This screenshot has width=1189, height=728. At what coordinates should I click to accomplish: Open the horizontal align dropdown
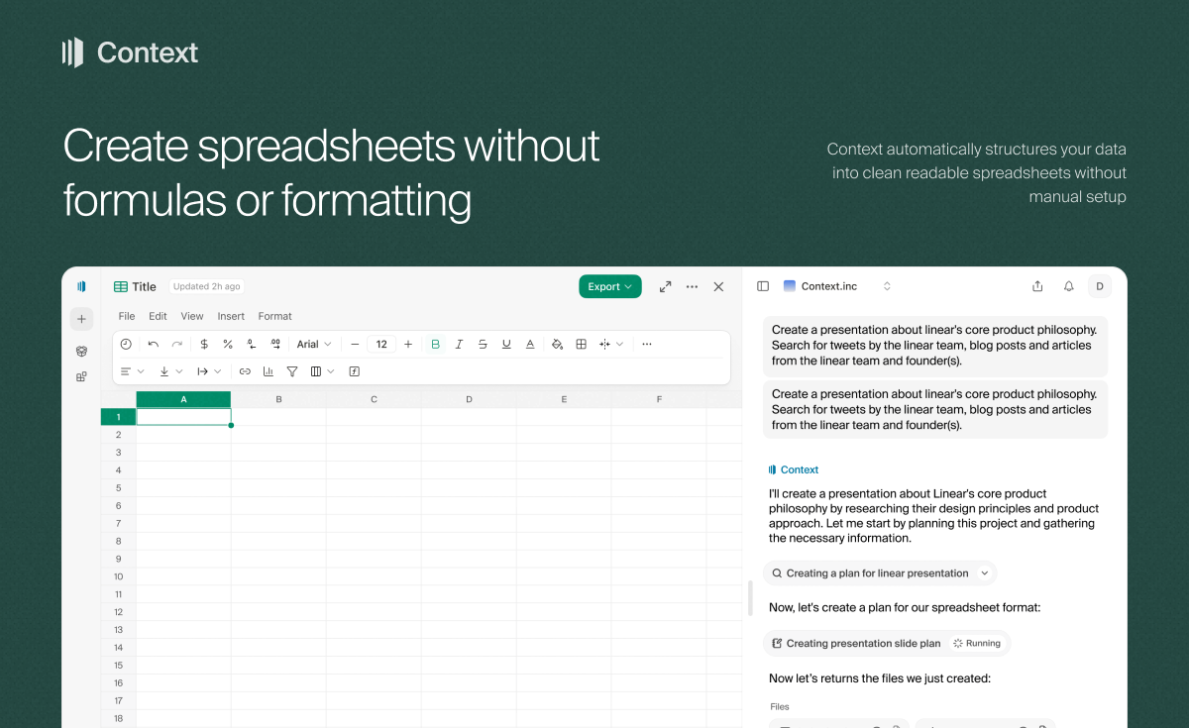132,371
